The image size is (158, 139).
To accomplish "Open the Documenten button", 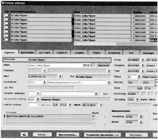I will point(68,135).
